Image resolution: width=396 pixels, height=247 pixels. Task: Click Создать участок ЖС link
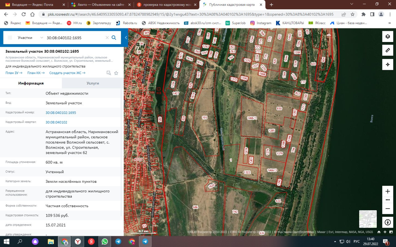click(x=67, y=73)
